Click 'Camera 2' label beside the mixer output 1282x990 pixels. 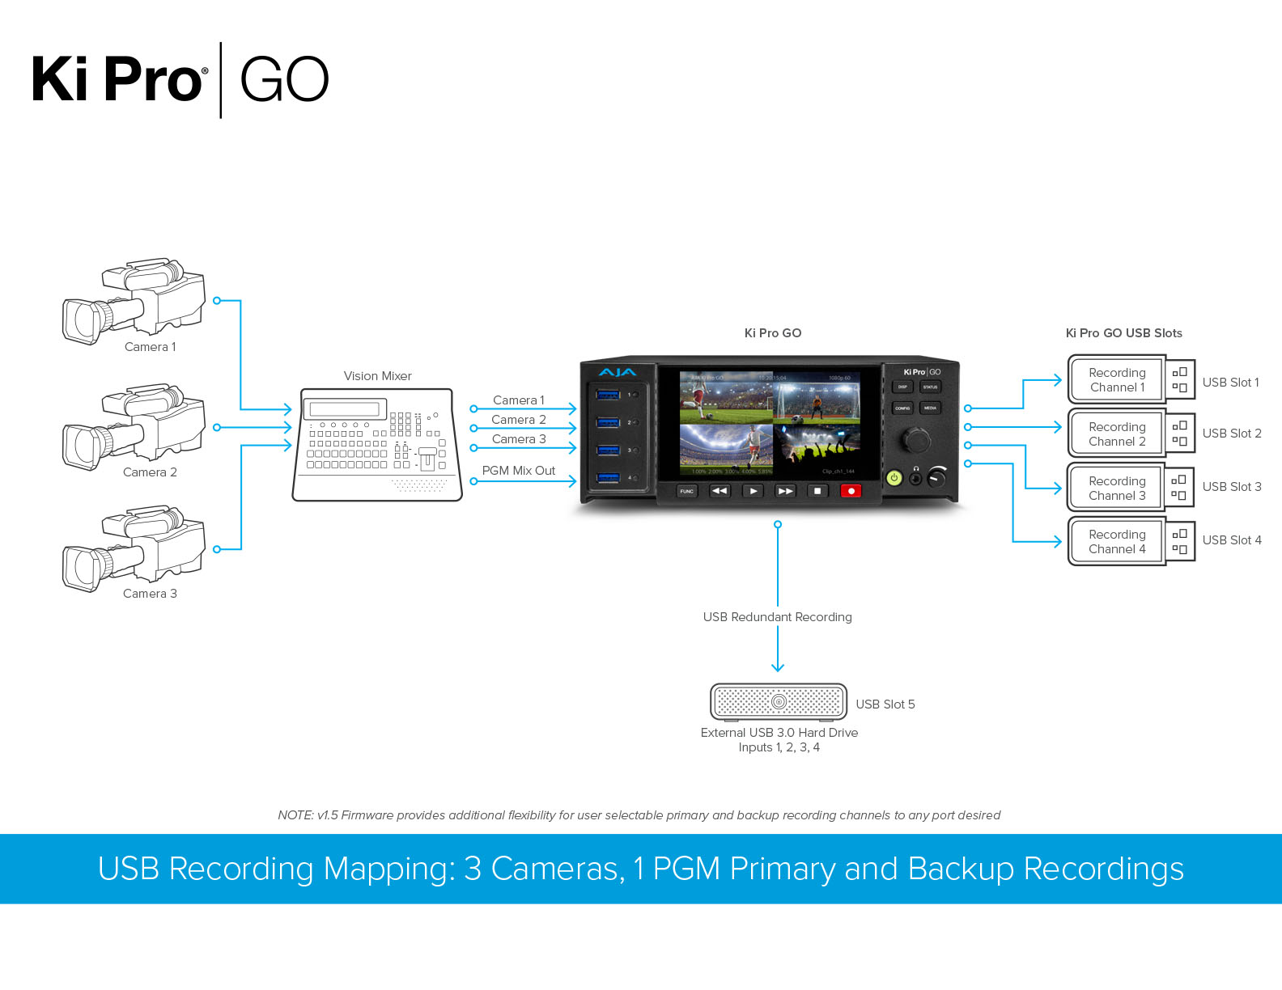[519, 420]
